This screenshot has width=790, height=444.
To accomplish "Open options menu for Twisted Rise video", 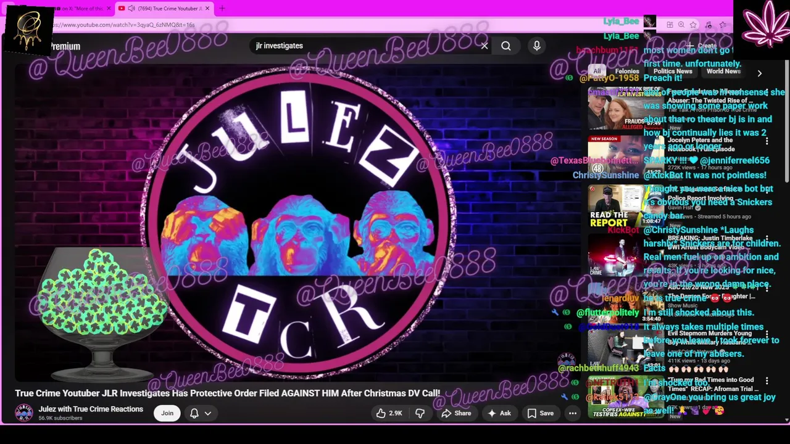I will click(x=767, y=93).
